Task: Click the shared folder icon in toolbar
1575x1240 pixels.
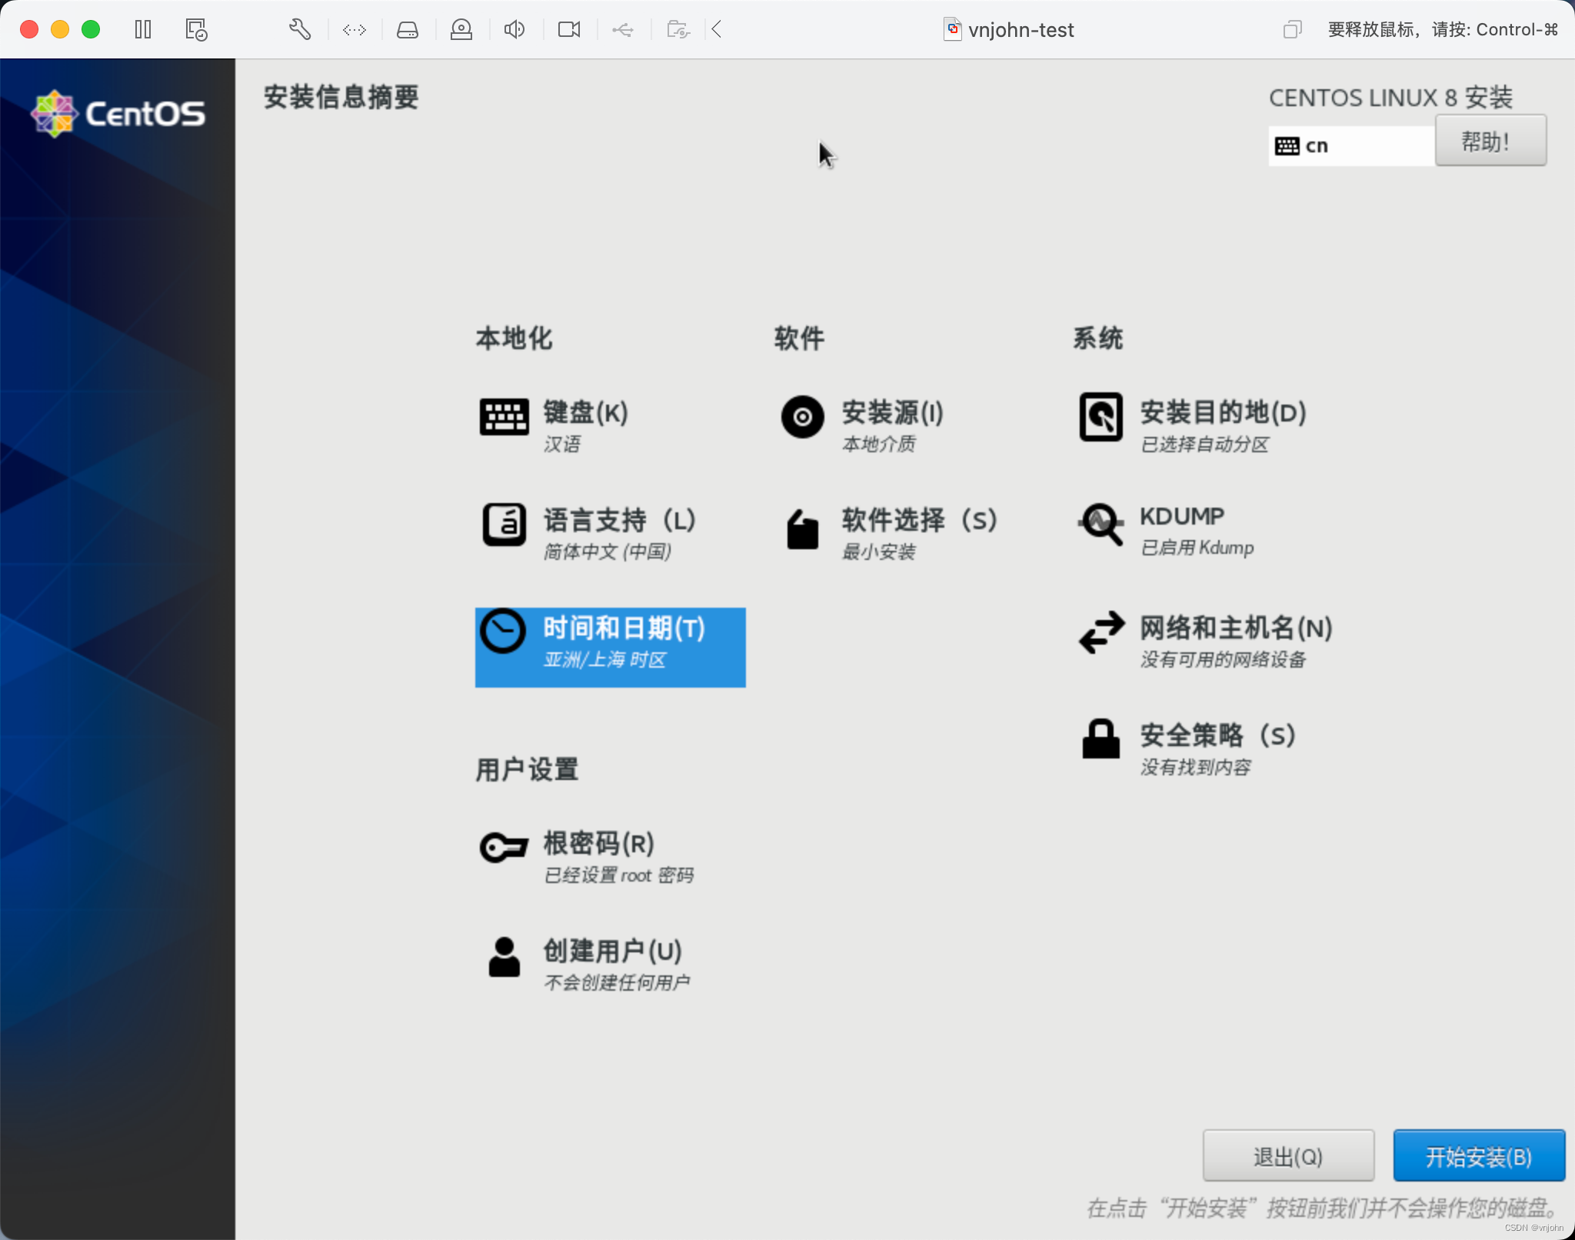Action: click(678, 30)
